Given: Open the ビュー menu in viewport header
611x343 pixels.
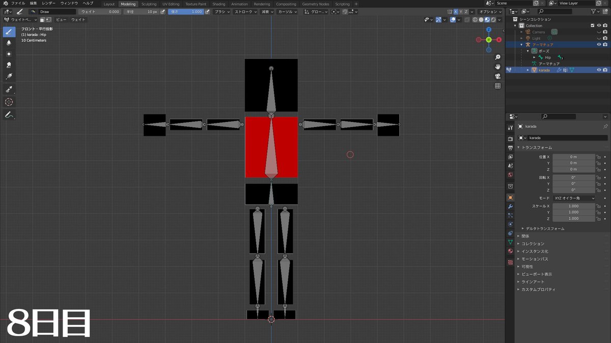Looking at the screenshot, I should pyautogui.click(x=61, y=20).
